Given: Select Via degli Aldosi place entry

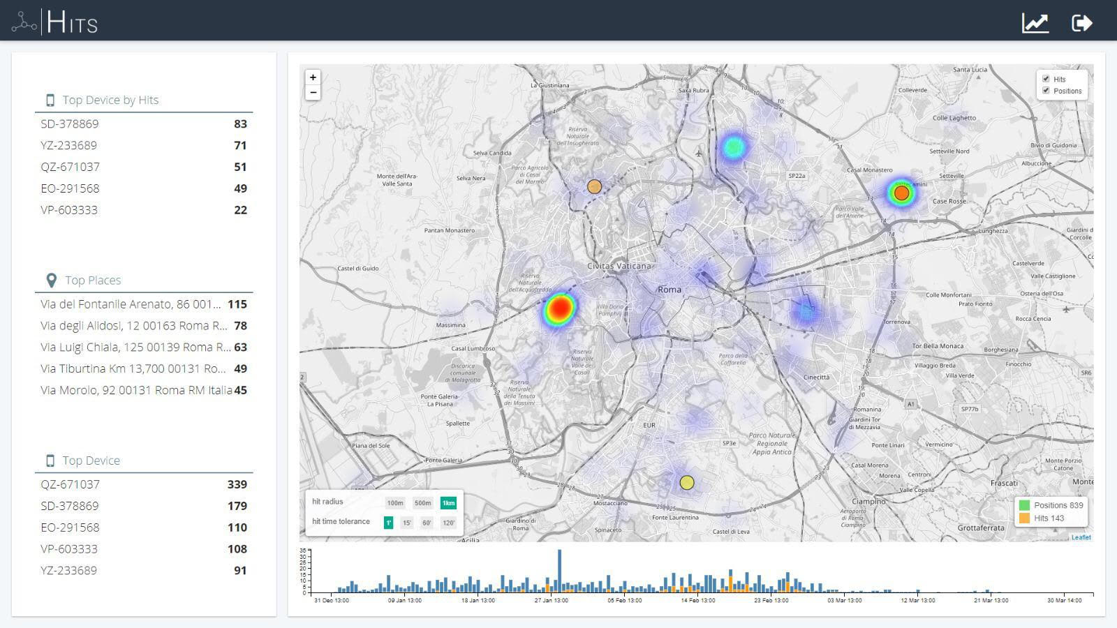Looking at the screenshot, I should (144, 326).
